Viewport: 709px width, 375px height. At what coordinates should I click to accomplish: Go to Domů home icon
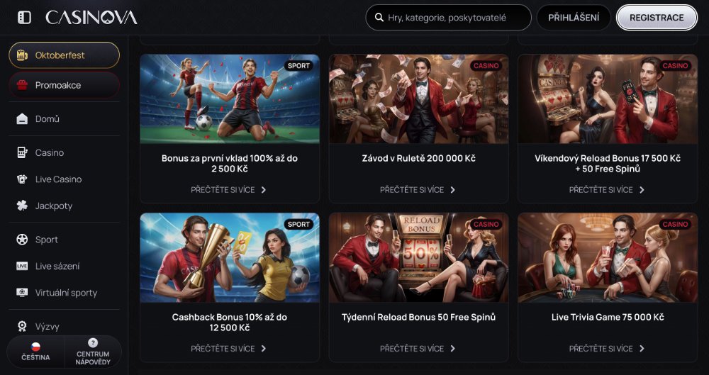(22, 119)
